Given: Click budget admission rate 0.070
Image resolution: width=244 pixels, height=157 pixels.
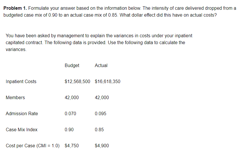Looking at the screenshot, I should tap(70, 113).
